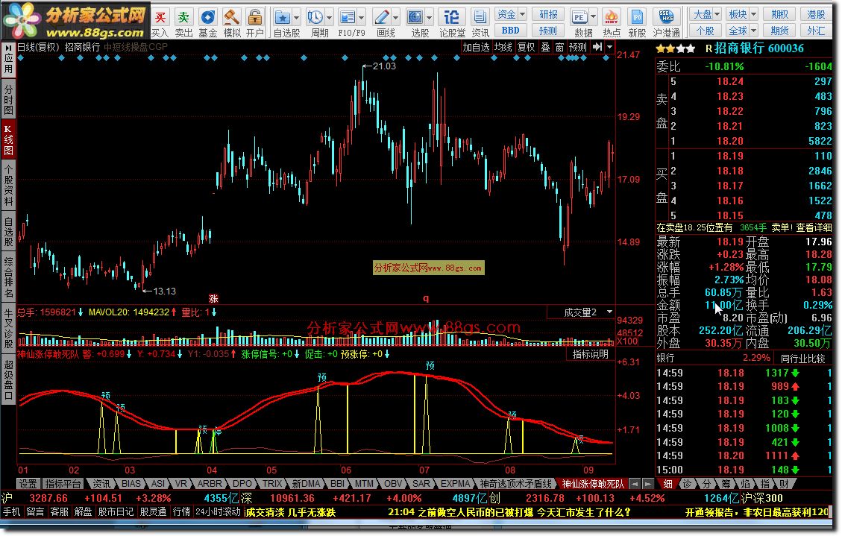The width and height of the screenshot is (842, 536).
Task: Click the 周期 clock icon
Action: click(x=315, y=18)
